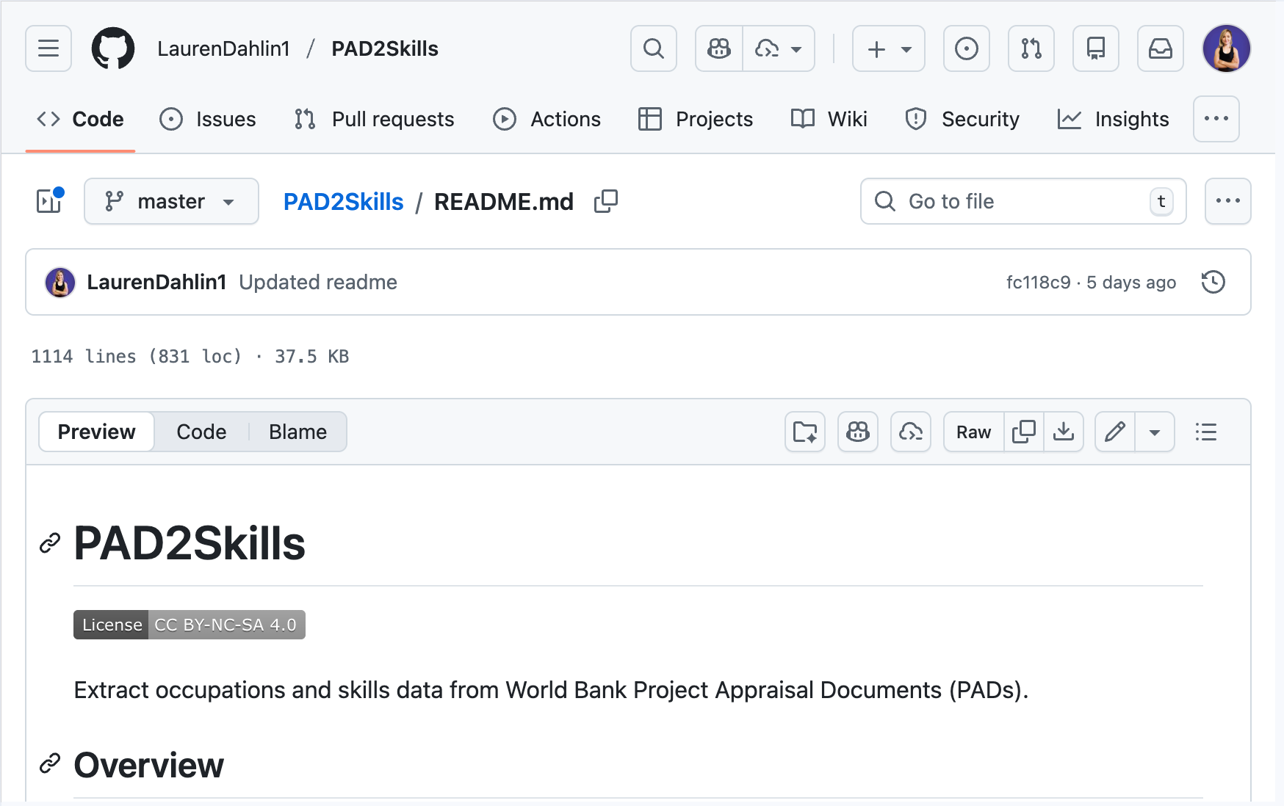Screen dimensions: 1284x806
Task: Expand the master branch dropdown
Action: [x=171, y=201]
